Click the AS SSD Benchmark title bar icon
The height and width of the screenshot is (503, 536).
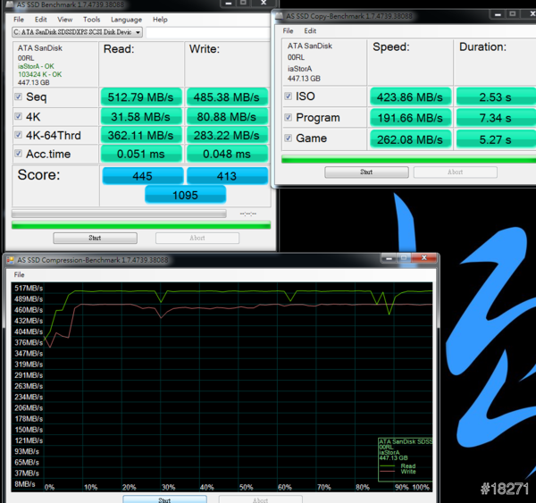pos(8,4)
